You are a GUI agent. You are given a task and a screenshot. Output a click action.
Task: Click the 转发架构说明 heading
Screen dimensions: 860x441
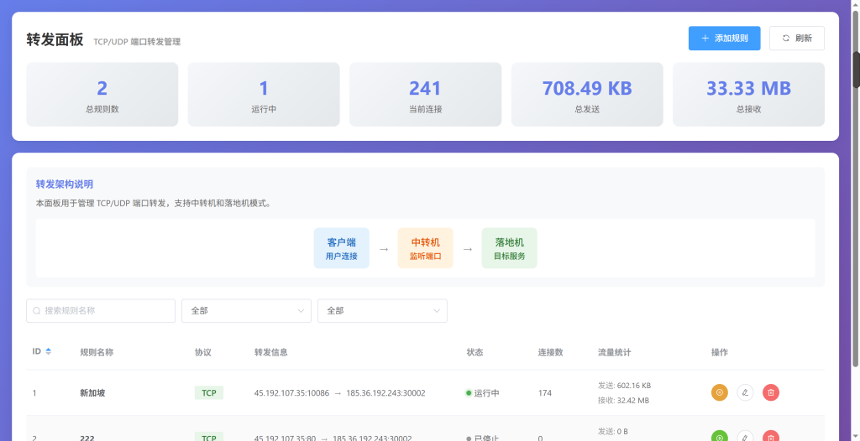coord(64,184)
